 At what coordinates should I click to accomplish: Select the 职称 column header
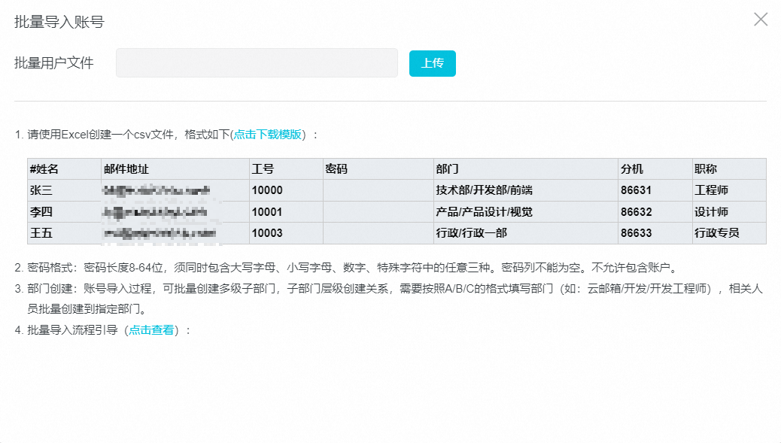pyautogui.click(x=706, y=169)
